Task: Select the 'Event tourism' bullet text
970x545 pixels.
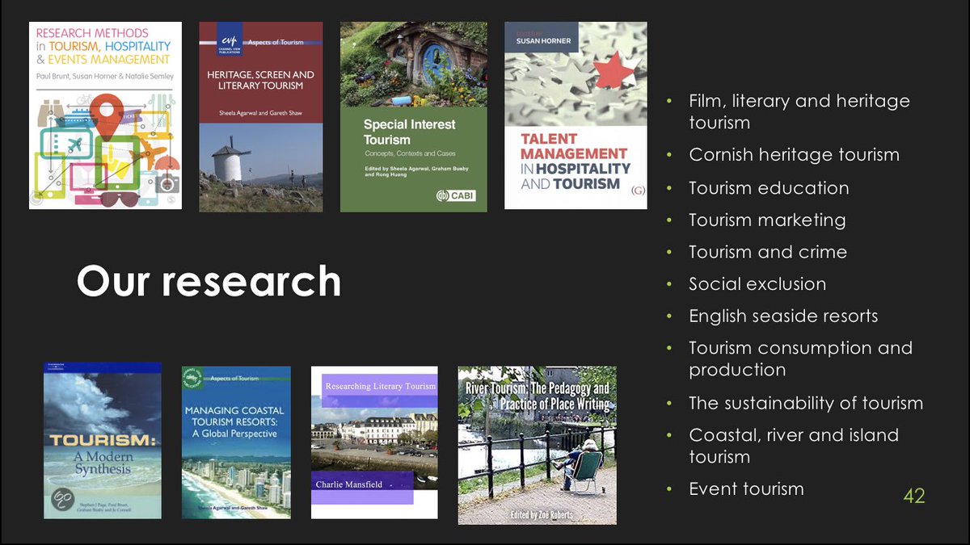Action: (746, 488)
